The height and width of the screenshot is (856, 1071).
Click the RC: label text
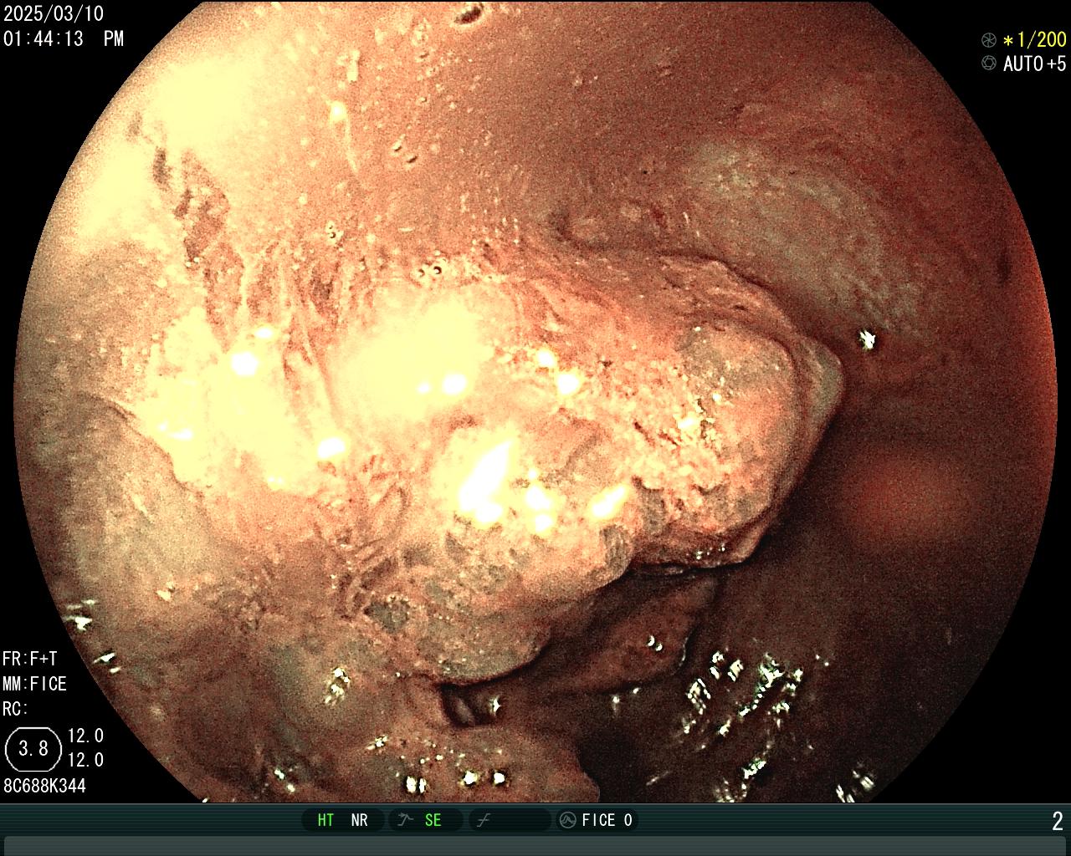point(16,709)
